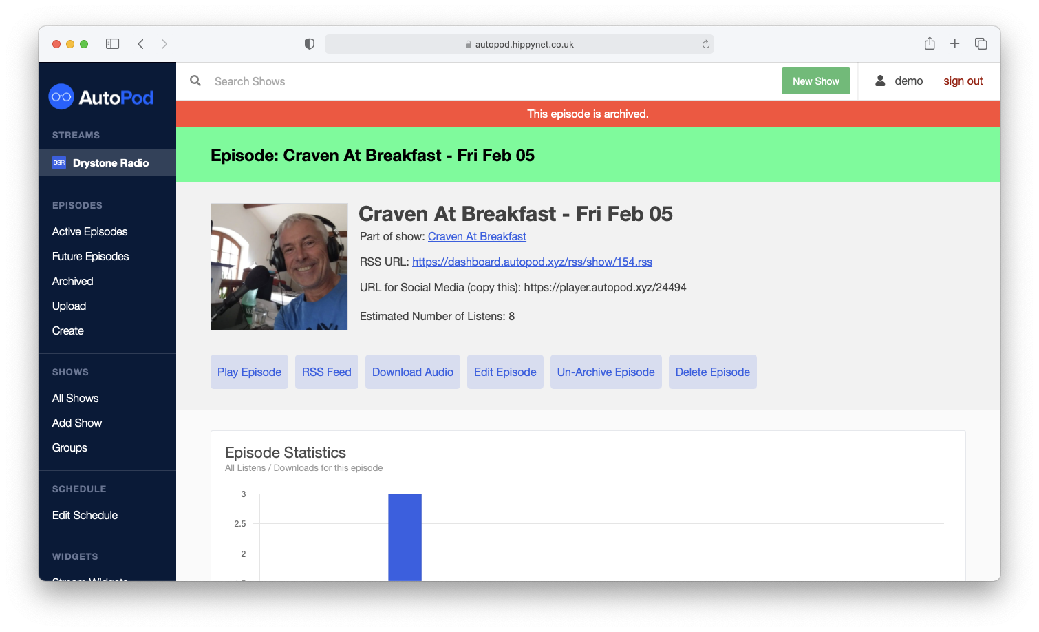
Task: Go back with the Safari back arrow
Action: coord(140,44)
